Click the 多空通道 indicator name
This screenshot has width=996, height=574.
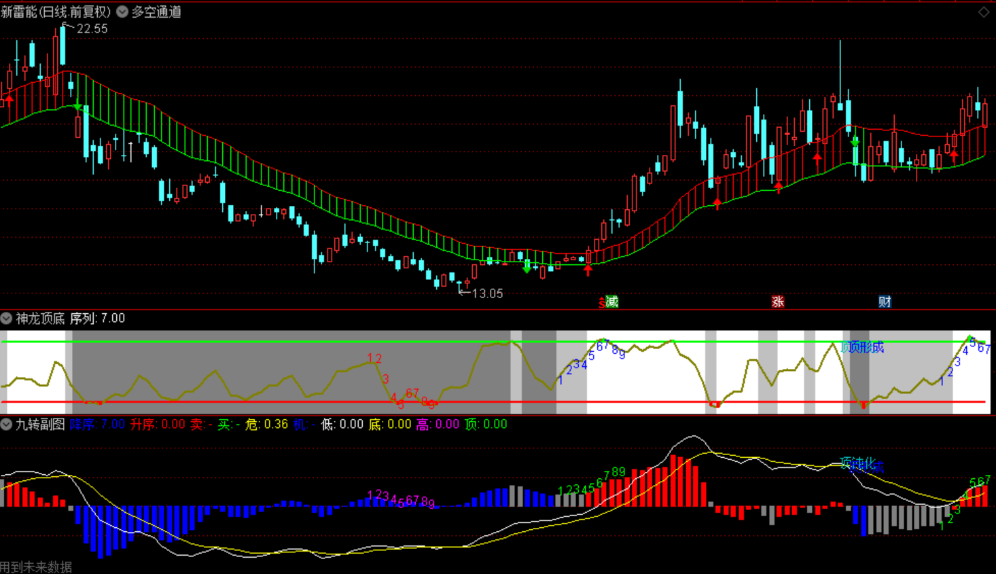(156, 12)
